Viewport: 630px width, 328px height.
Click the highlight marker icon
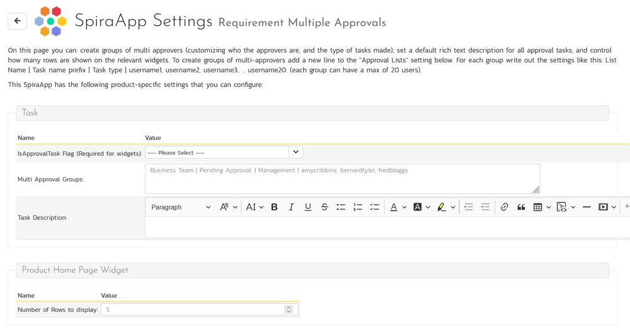[442, 207]
